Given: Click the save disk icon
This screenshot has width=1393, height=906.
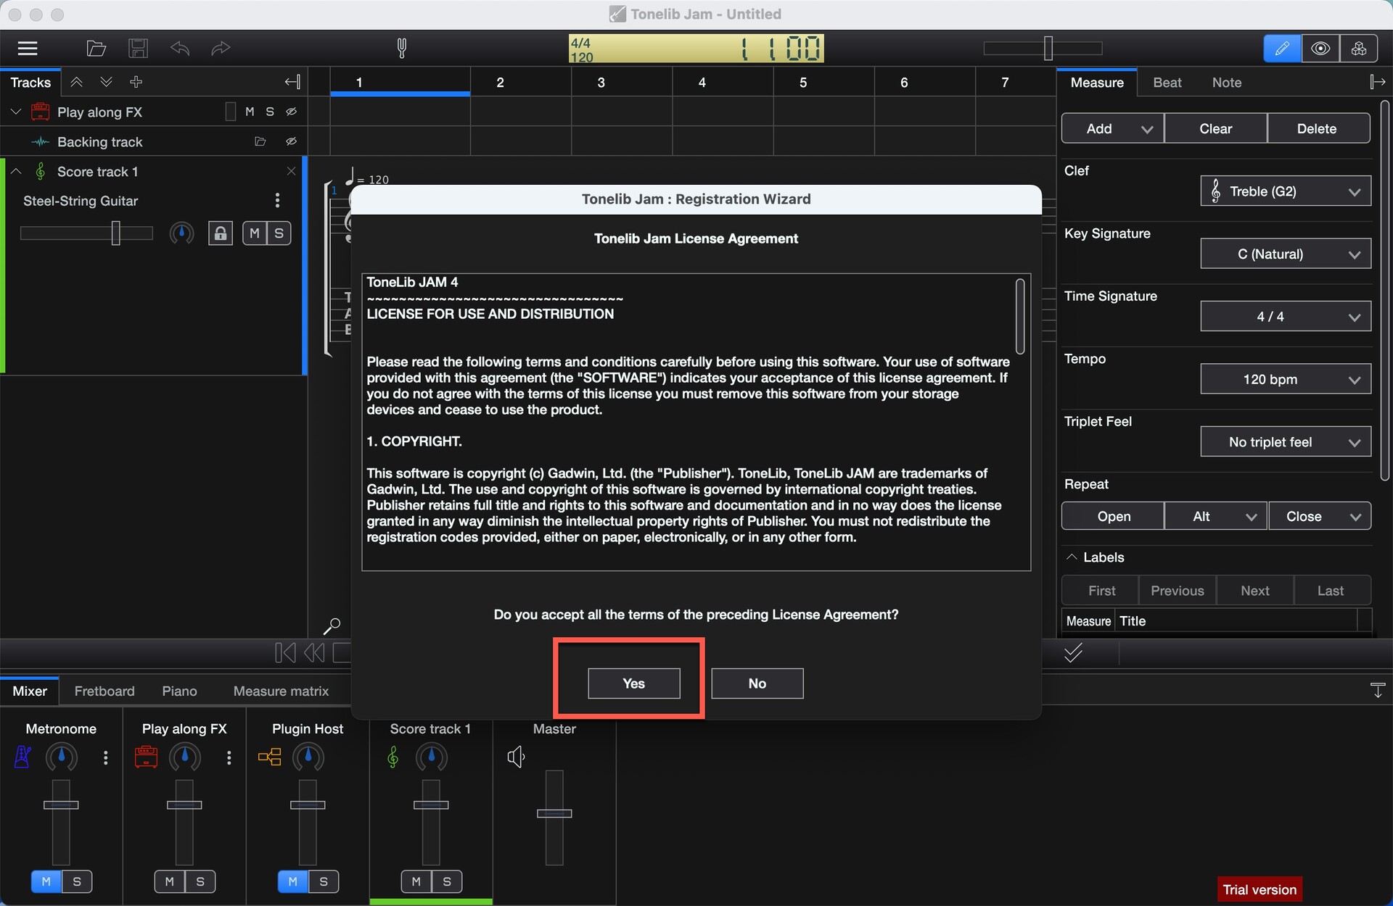Looking at the screenshot, I should [138, 49].
